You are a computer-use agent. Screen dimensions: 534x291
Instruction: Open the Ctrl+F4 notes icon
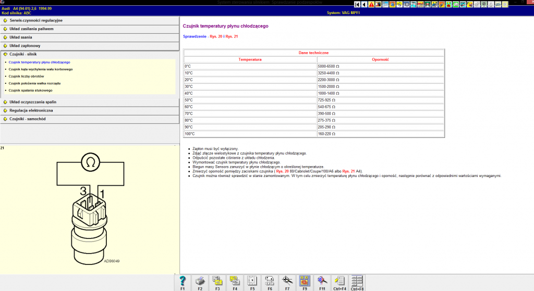339,283
